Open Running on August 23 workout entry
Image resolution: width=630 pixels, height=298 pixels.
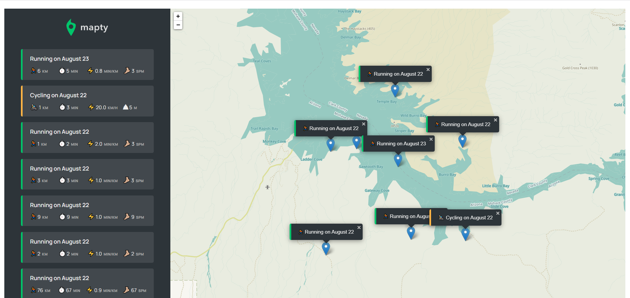(x=88, y=64)
